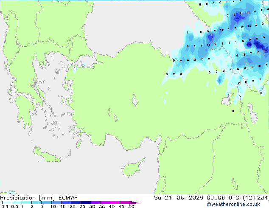The image size is (269, 208).
Task: Click the 40–45 mm pink swatch
Action: click(115, 202)
